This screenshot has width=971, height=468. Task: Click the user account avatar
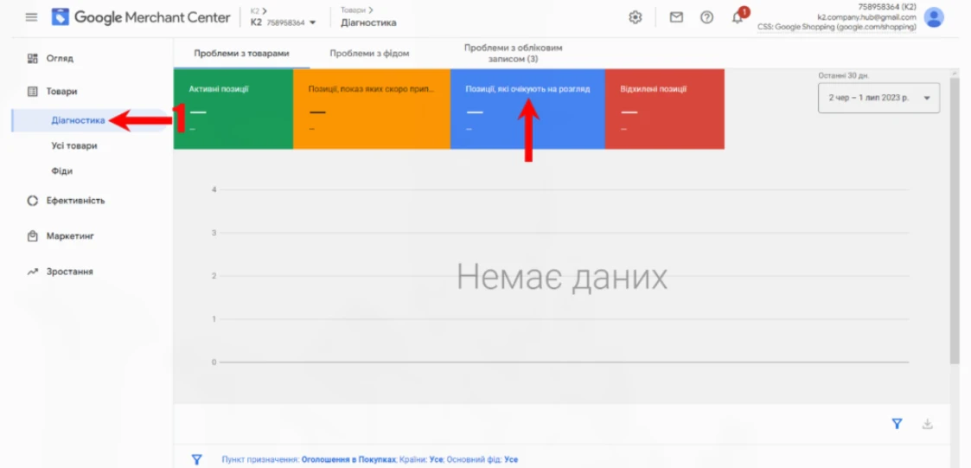(x=934, y=17)
